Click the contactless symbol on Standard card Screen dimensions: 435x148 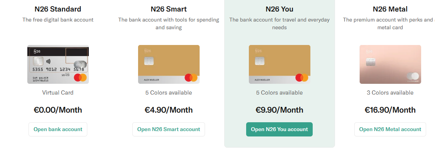[48, 61]
